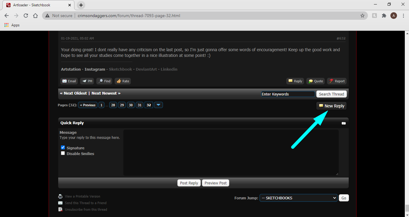Screen dimensions: 409x217
Task: Click the Preview Post button
Action: (215, 183)
